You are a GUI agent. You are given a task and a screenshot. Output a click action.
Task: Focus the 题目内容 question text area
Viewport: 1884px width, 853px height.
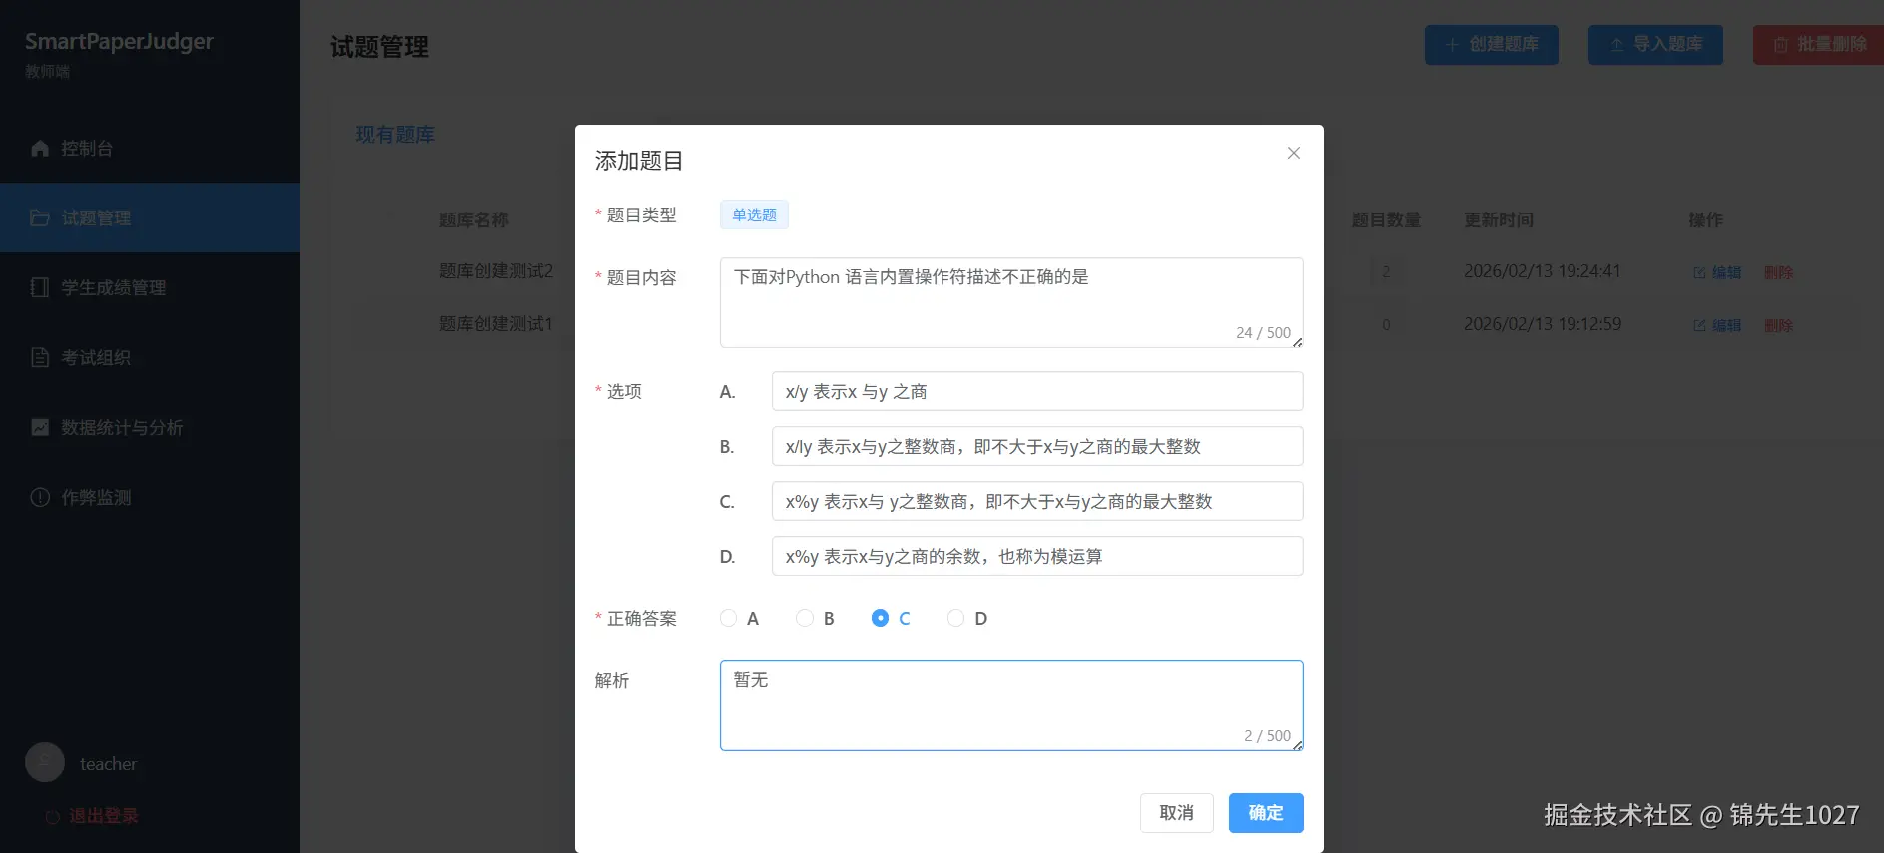point(1011,303)
